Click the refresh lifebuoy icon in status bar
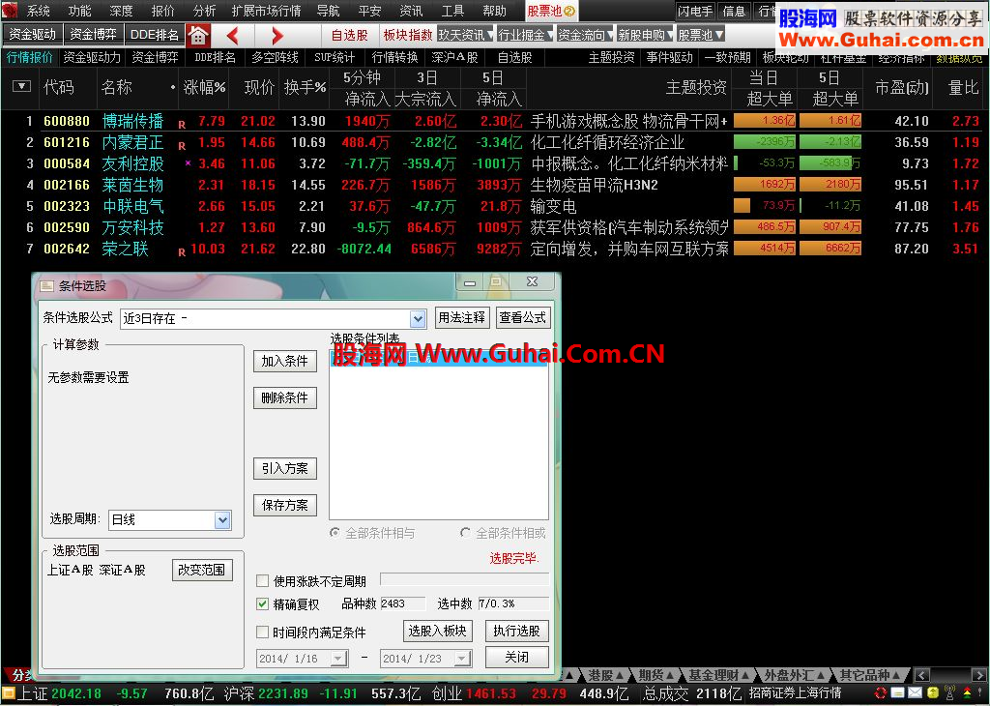This screenshot has height=706, width=990. 881,693
